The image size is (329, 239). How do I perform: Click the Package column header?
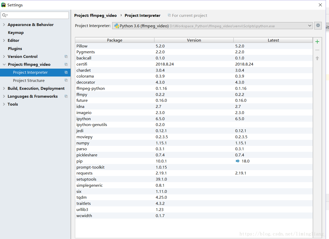tap(115, 40)
